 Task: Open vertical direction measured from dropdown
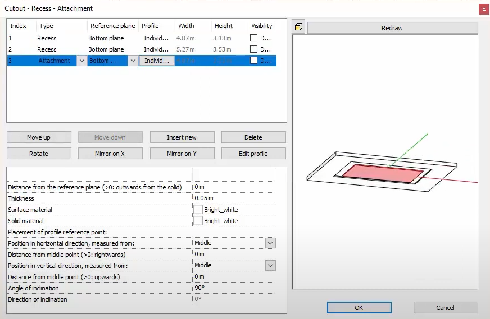point(270,266)
